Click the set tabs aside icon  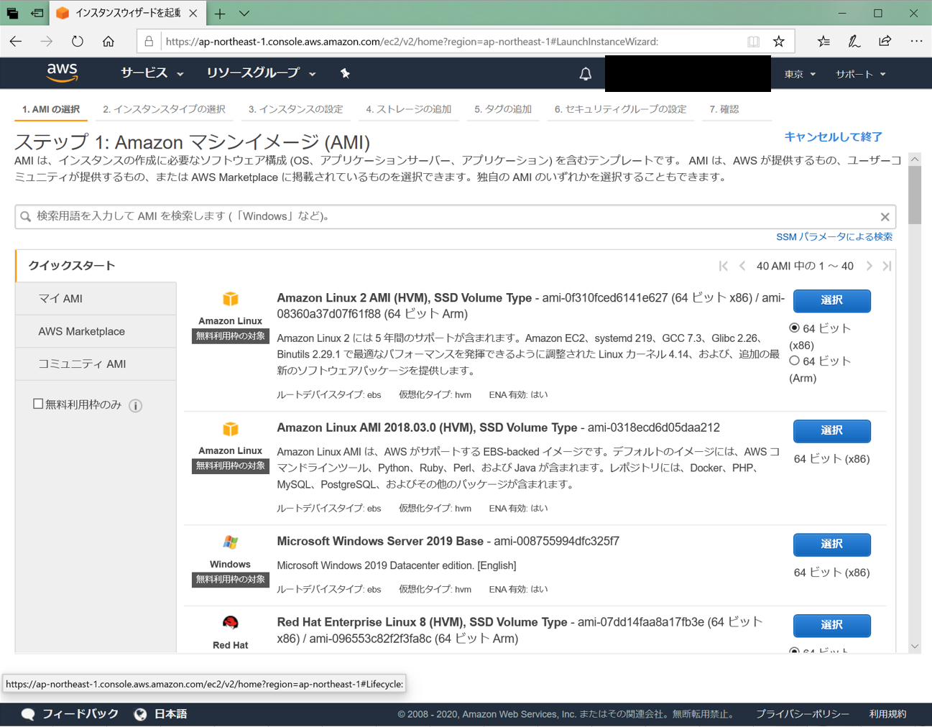coord(37,13)
